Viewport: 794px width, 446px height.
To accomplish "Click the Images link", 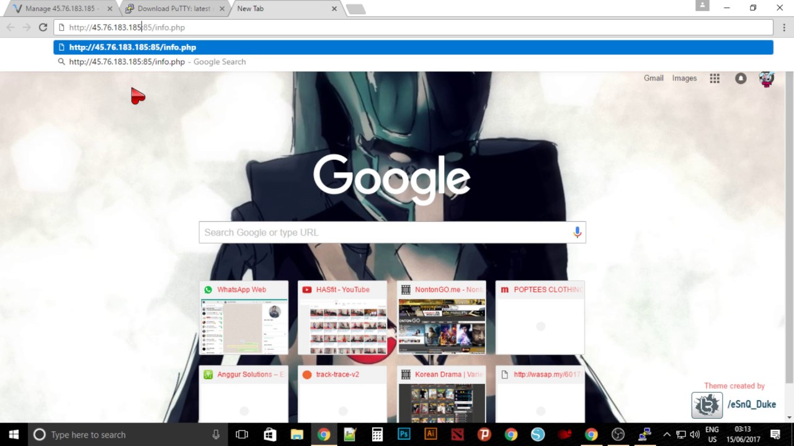I will [x=684, y=78].
